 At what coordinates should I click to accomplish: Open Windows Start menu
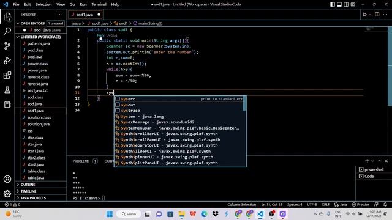110,214
